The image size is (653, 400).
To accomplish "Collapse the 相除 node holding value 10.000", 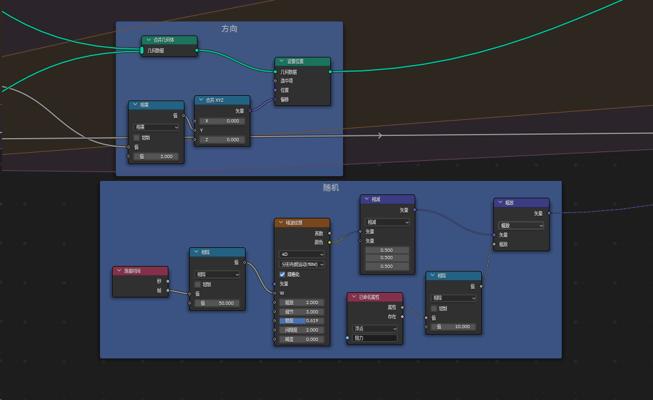I will [433, 275].
